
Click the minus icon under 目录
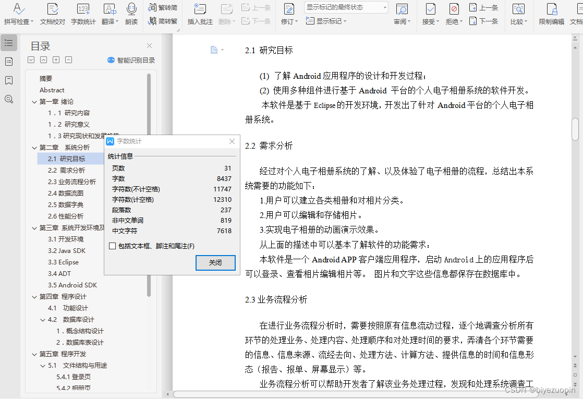68,60
